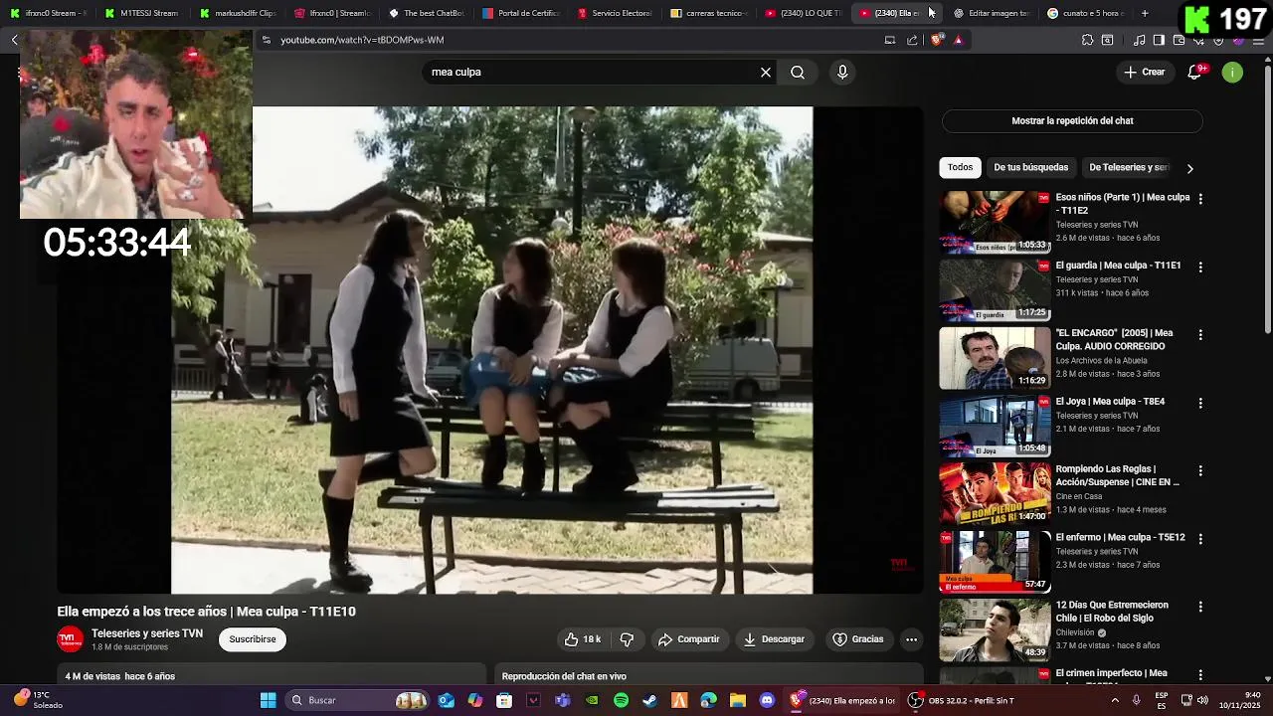Open '12 Días Que Estremecieron Chile' title
This screenshot has height=716, width=1273.
pyautogui.click(x=1112, y=611)
